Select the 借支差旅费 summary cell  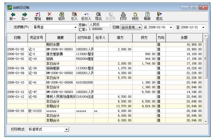coord(60,54)
